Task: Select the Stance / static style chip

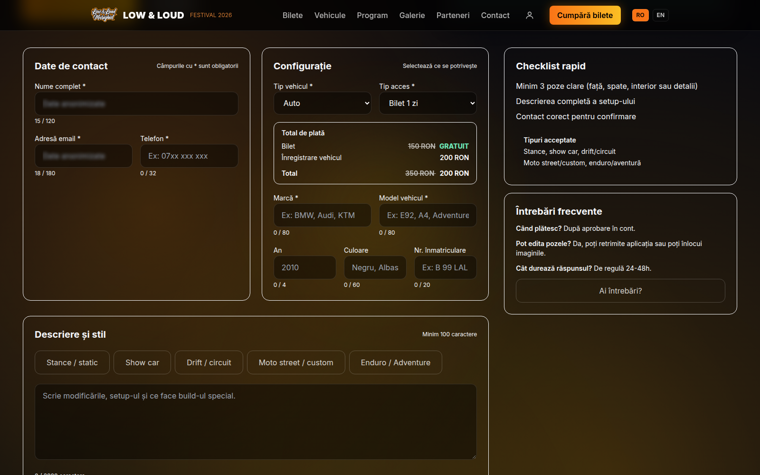Action: tap(72, 362)
